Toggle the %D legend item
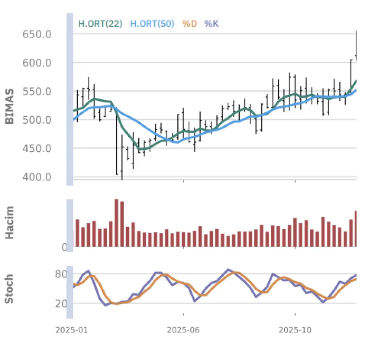The height and width of the screenshot is (340, 378). [x=189, y=24]
